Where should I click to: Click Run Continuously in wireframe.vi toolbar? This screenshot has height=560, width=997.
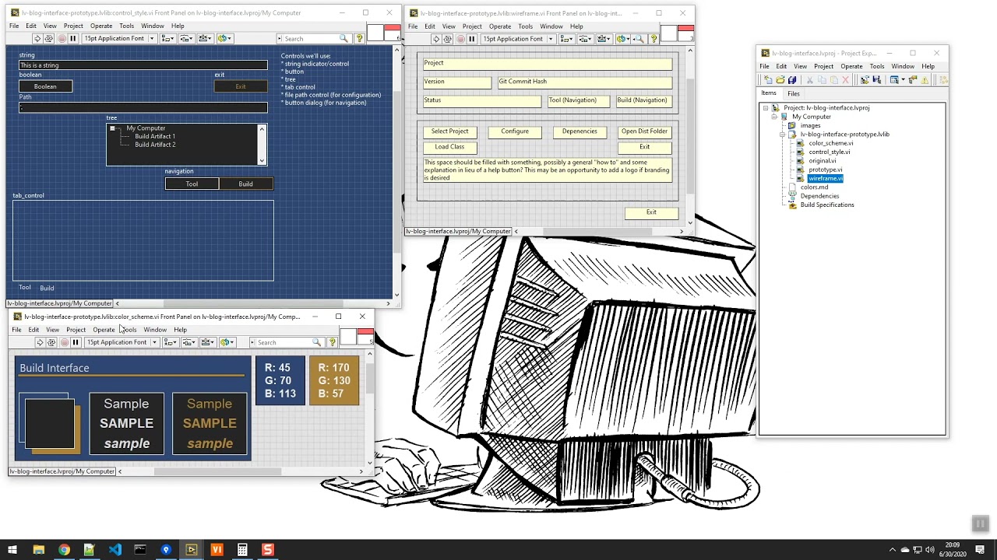448,39
